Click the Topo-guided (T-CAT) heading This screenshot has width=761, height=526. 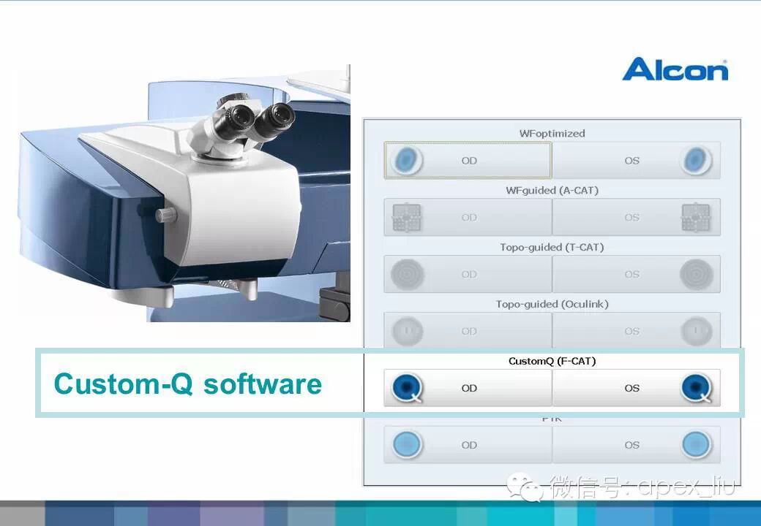click(552, 247)
